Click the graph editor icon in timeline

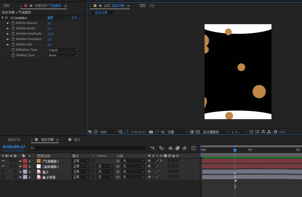(194, 148)
